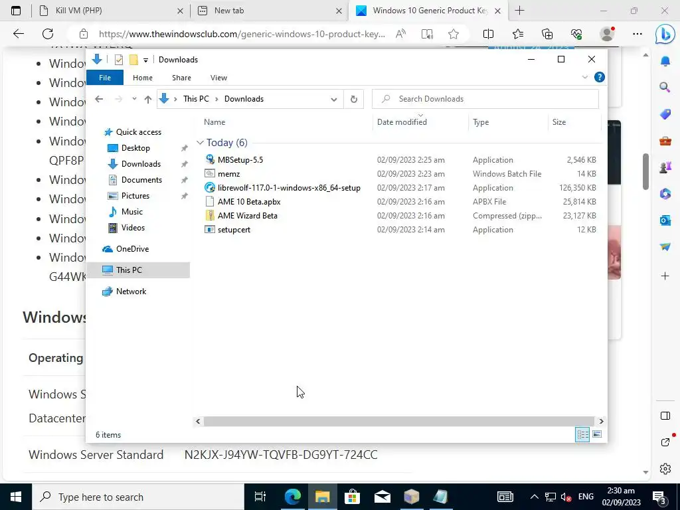Image resolution: width=680 pixels, height=510 pixels.
Task: Open the Favorites list icon
Action: 518,34
